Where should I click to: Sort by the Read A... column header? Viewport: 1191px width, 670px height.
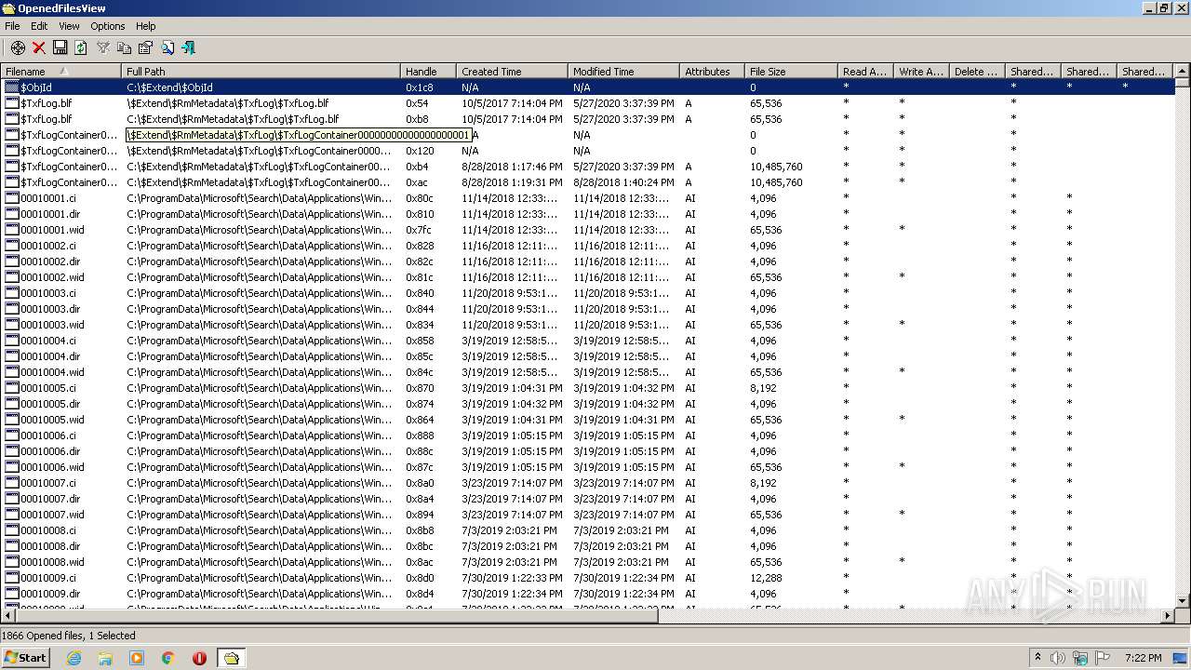[865, 71]
